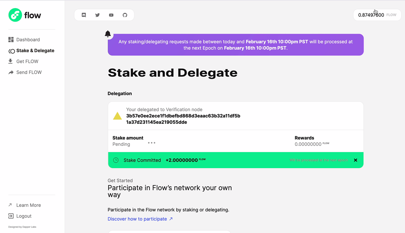Open the GitHub icon link
This screenshot has width=405, height=233.
pos(125,15)
